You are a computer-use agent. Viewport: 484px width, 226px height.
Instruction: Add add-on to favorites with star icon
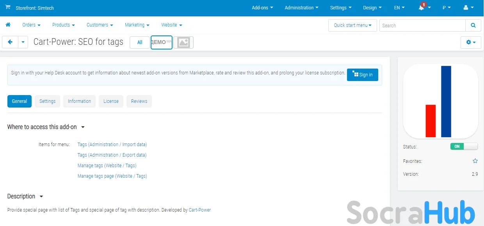(475, 161)
